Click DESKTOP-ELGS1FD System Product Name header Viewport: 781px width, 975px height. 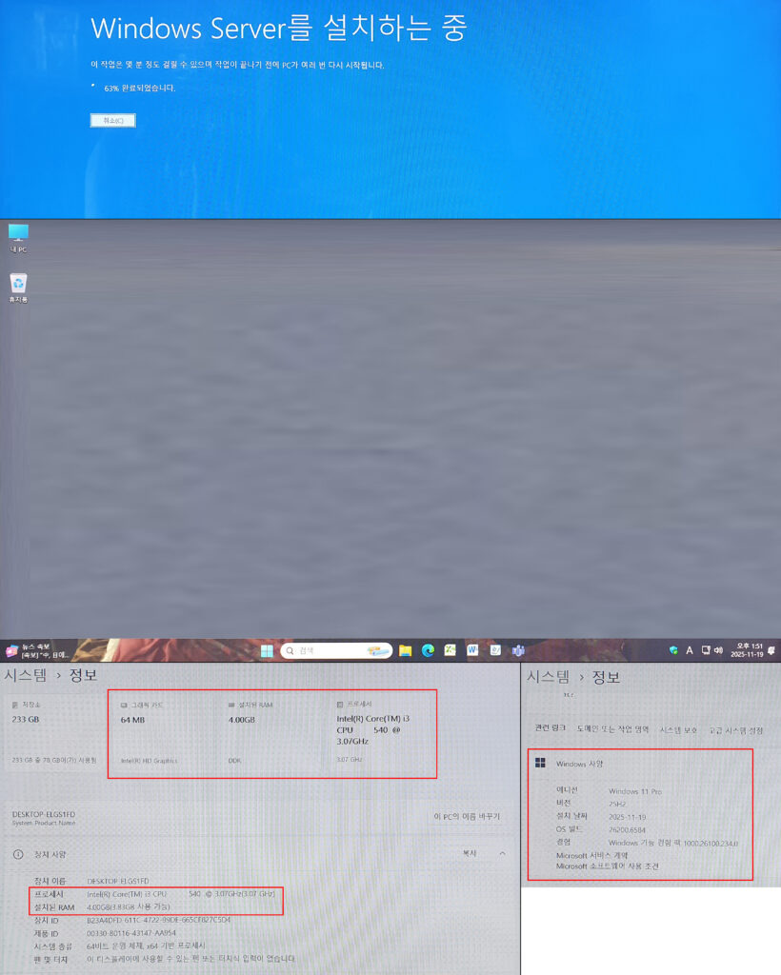tap(44, 818)
